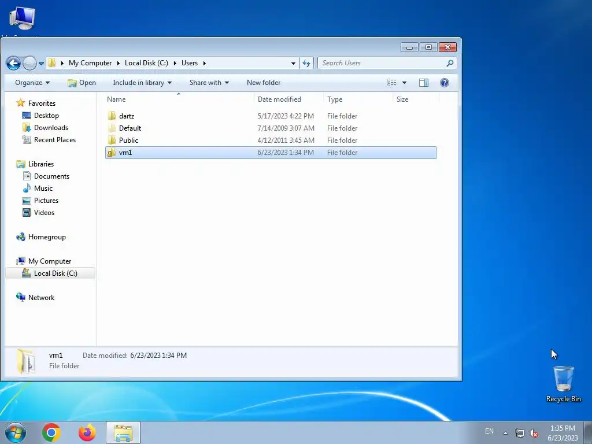
Task: Show hidden tray icons arrow
Action: click(505, 432)
